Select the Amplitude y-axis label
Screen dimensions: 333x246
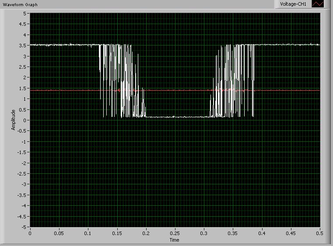(x=14, y=120)
